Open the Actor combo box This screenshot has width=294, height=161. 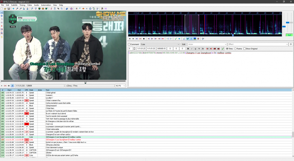coord(207,44)
